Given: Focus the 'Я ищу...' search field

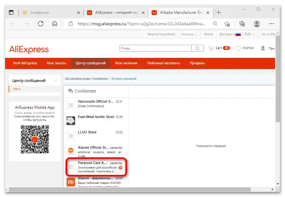Looking at the screenshot, I should [x=155, y=48].
